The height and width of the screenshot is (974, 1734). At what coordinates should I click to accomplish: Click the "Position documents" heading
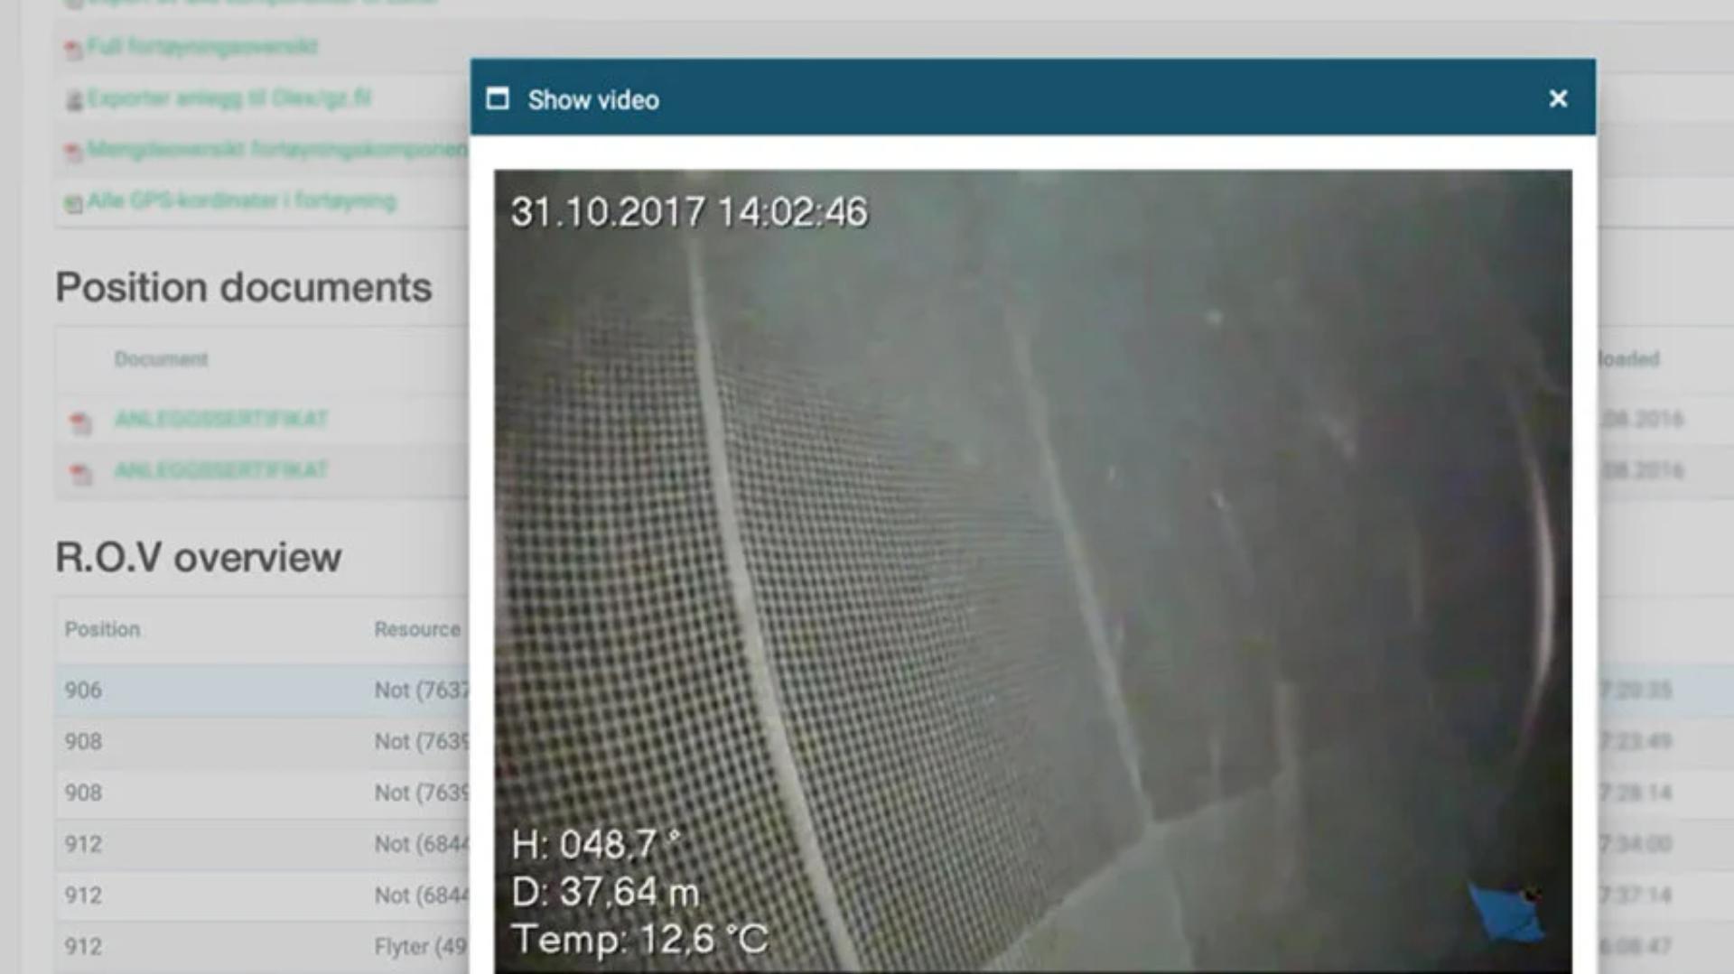[244, 287]
